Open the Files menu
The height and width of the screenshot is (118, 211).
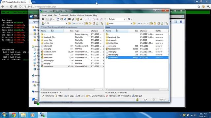(55, 15)
